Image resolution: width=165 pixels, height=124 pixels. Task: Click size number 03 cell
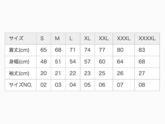click(58, 85)
